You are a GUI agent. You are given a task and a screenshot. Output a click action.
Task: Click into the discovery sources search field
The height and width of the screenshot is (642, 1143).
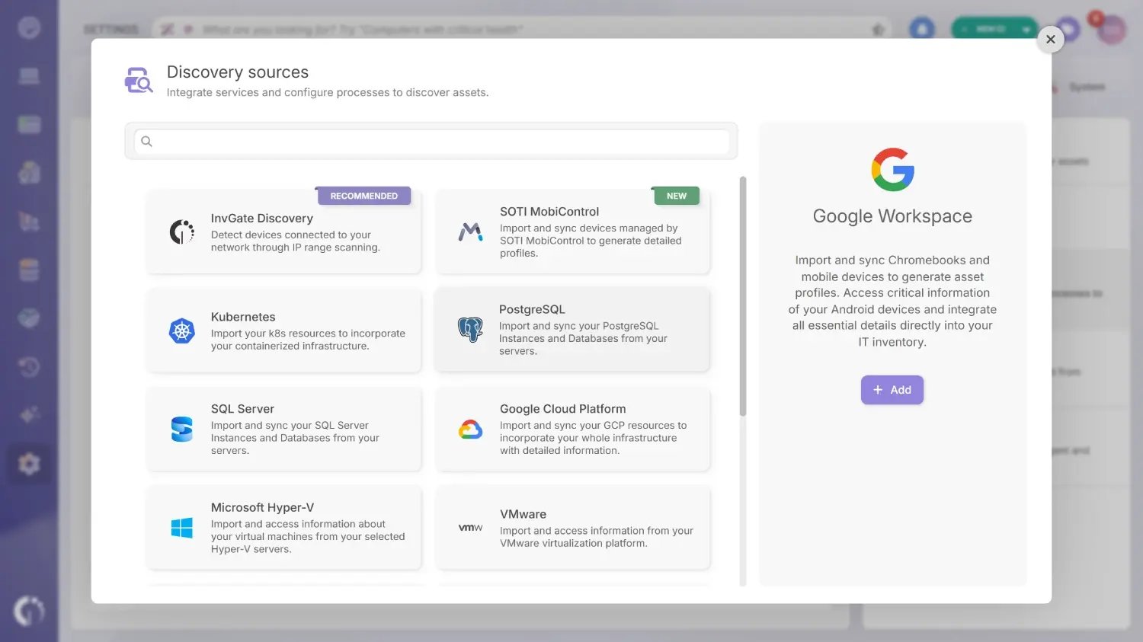431,142
